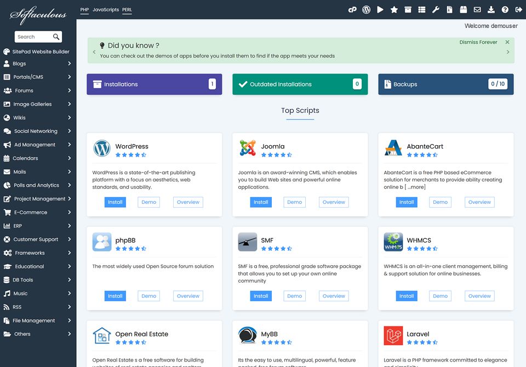526x367 pixels.
Task: Click the Laravel star rating
Action: 422,342
